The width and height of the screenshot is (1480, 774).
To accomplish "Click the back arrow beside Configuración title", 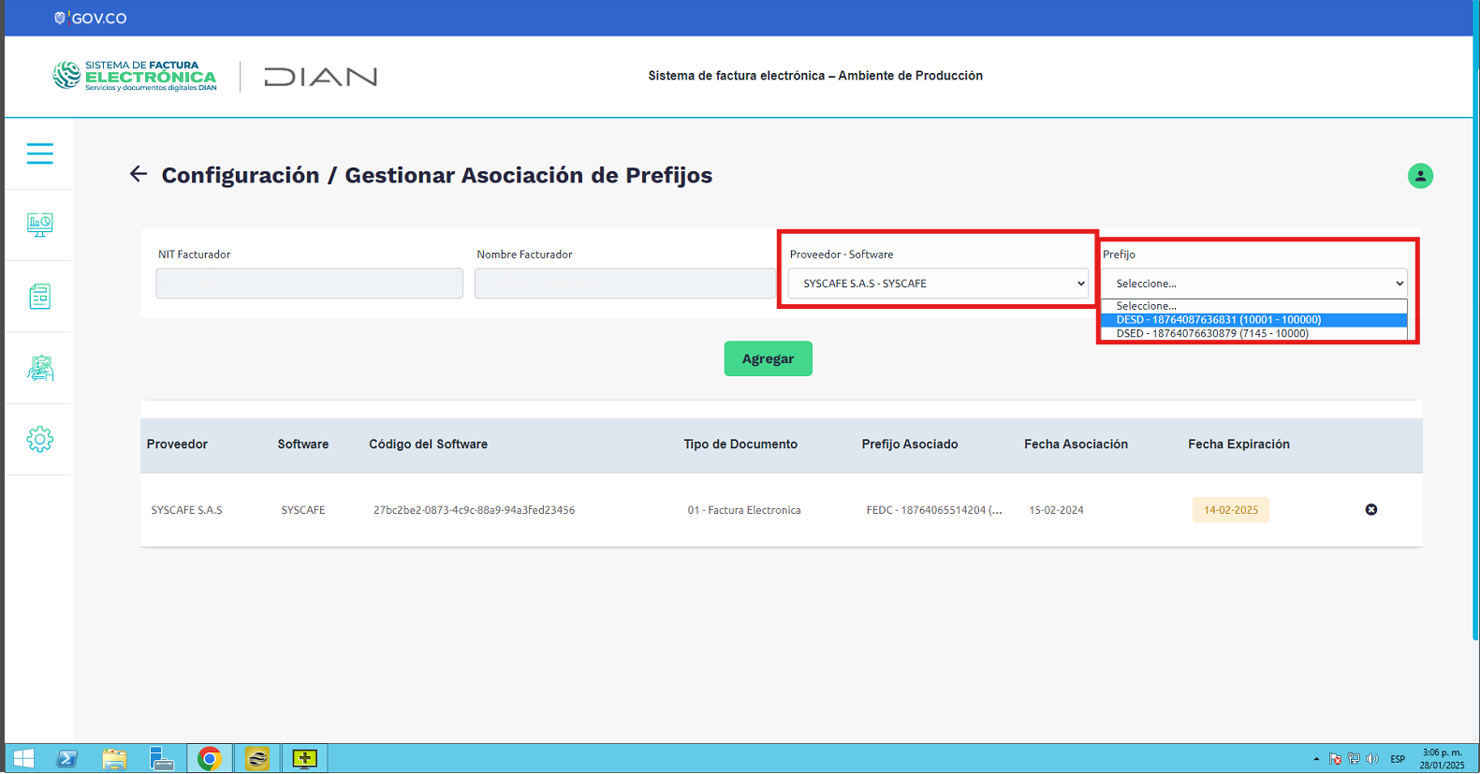I will [139, 174].
